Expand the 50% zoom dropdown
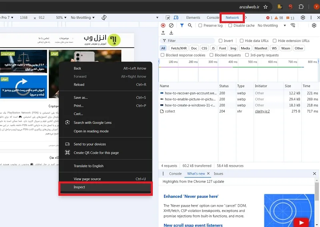The height and width of the screenshot is (227, 320). pos(61,18)
